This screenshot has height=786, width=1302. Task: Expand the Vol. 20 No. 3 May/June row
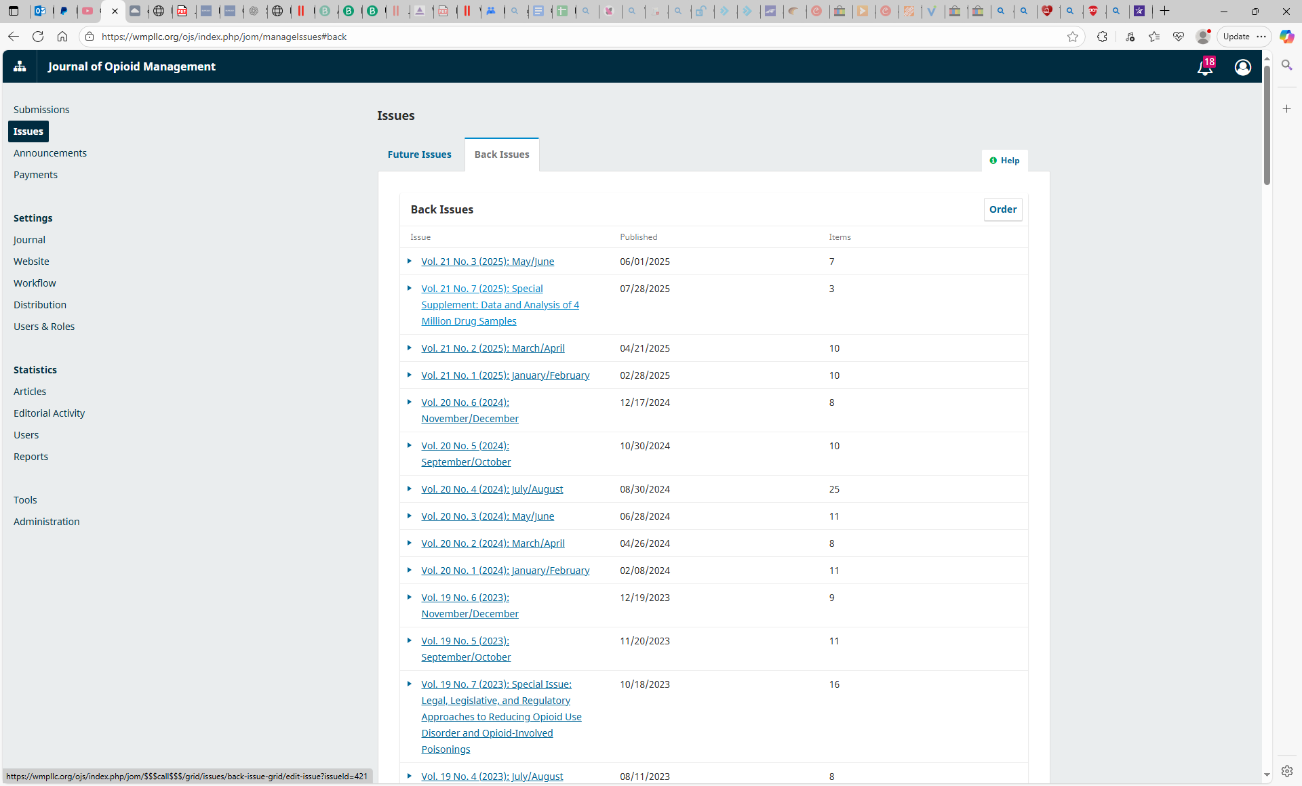tap(410, 516)
